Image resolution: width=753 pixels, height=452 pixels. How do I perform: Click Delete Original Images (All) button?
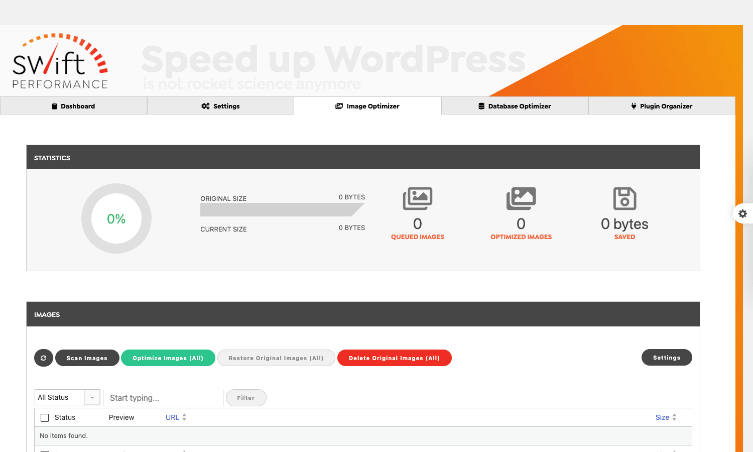tap(394, 358)
